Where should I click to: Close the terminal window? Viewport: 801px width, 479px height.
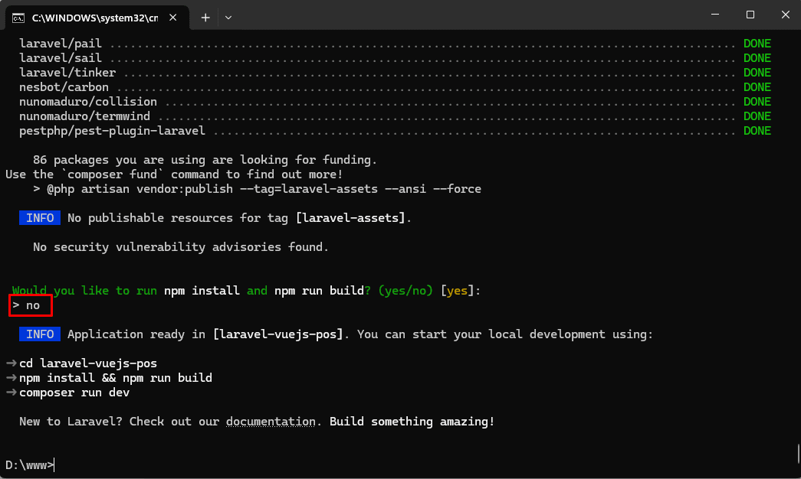tap(786, 15)
